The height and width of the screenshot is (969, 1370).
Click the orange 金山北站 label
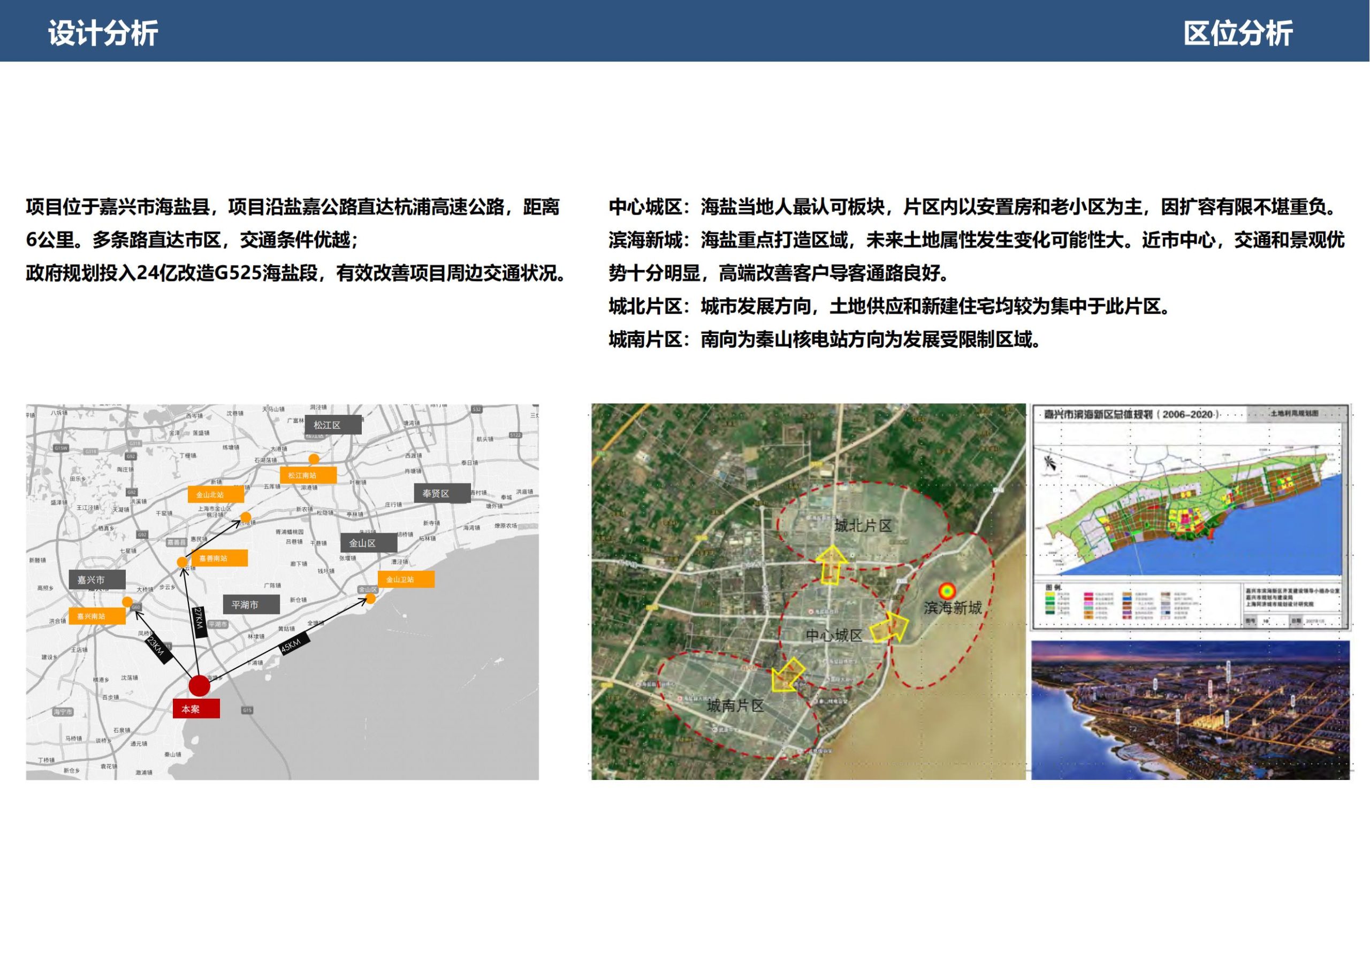pyautogui.click(x=216, y=494)
